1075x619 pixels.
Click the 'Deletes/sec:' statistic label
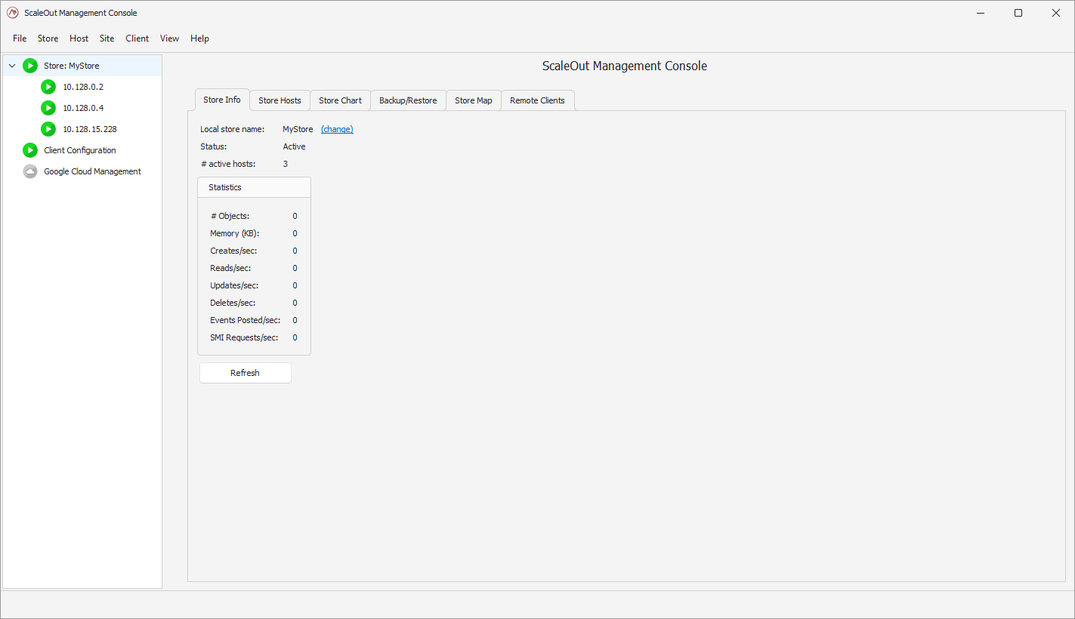(x=233, y=303)
